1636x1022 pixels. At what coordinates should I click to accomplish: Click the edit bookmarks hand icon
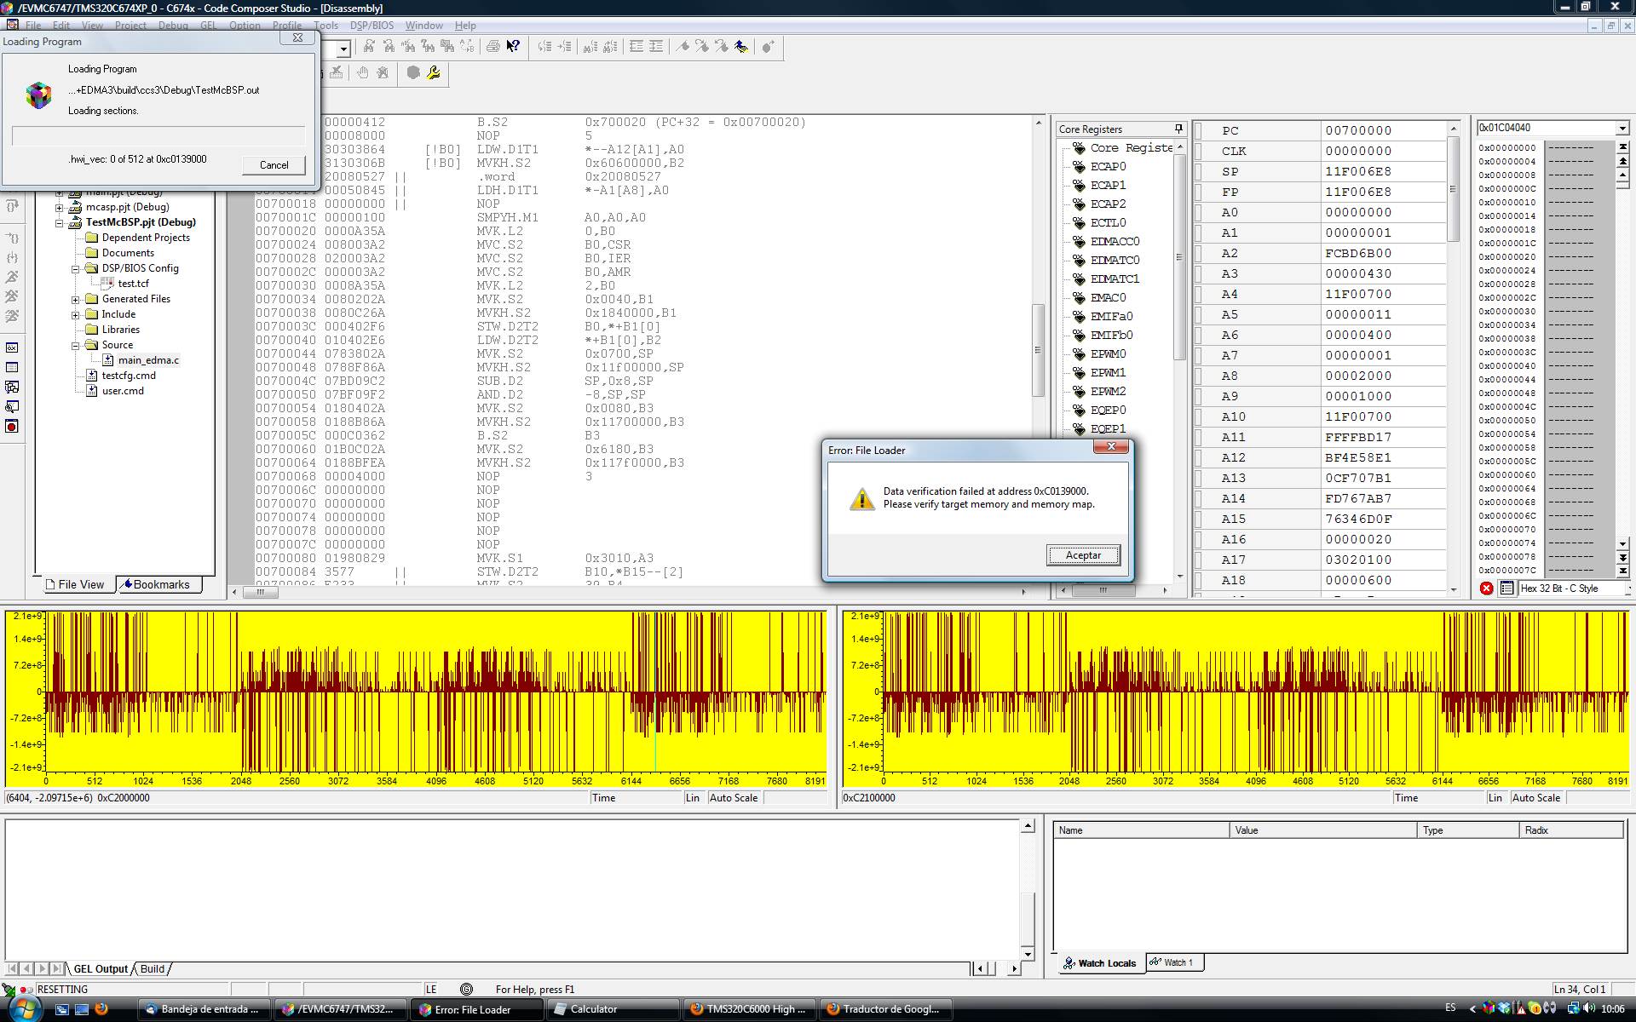[741, 46]
